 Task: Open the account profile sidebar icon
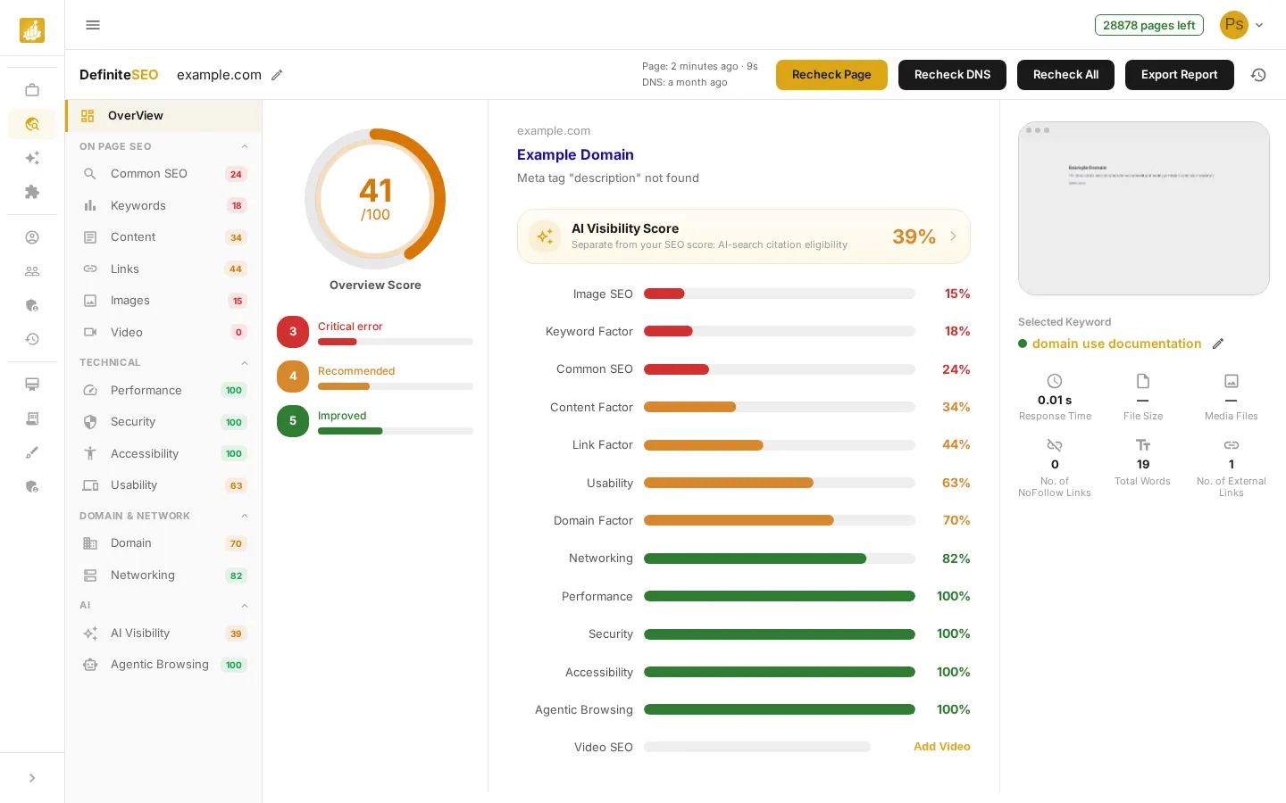tap(32, 237)
